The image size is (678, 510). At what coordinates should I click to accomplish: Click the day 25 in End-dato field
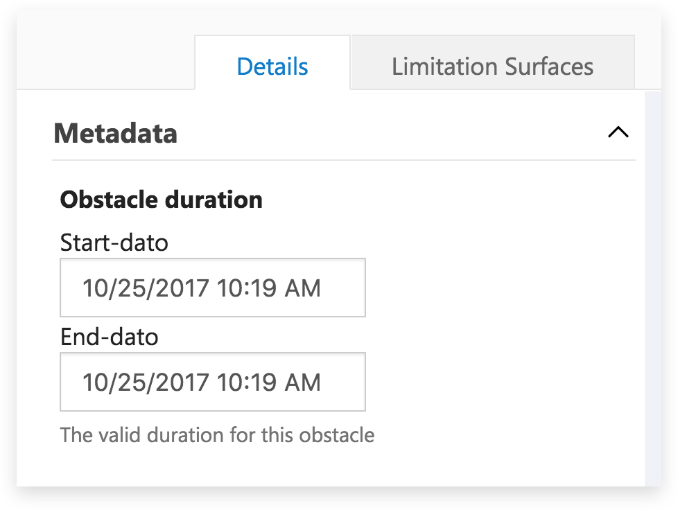[131, 382]
